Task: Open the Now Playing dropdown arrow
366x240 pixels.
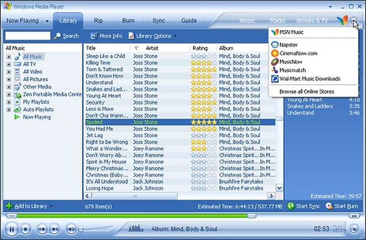Action: [x=47, y=20]
